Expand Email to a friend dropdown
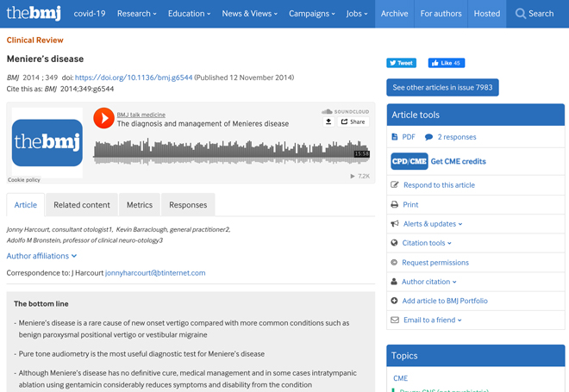 [433, 320]
